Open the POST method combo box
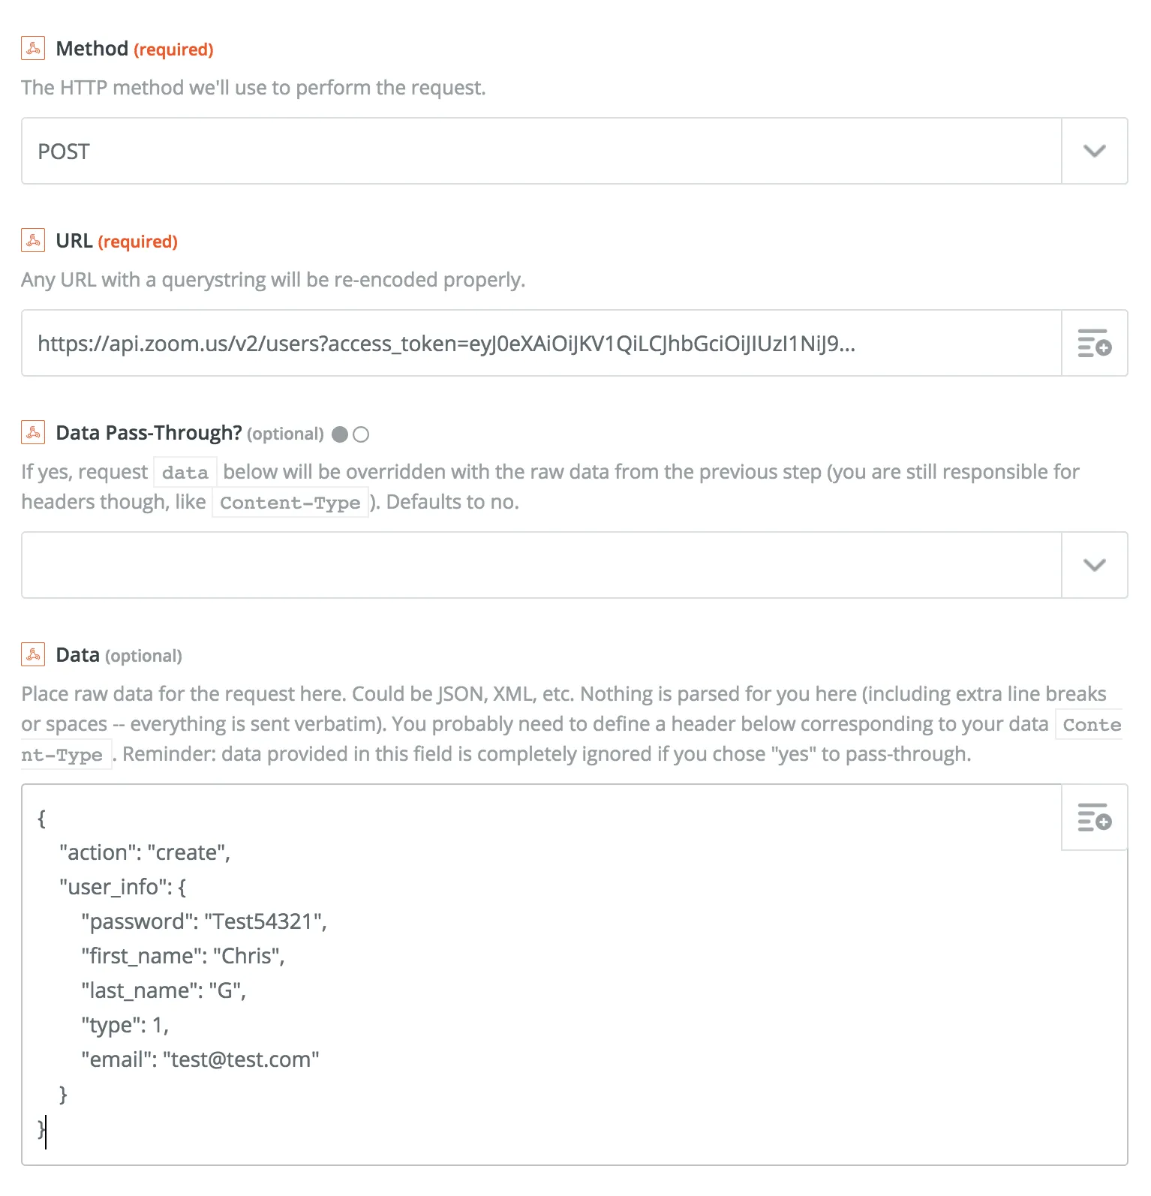1151x1196 pixels. [540, 152]
